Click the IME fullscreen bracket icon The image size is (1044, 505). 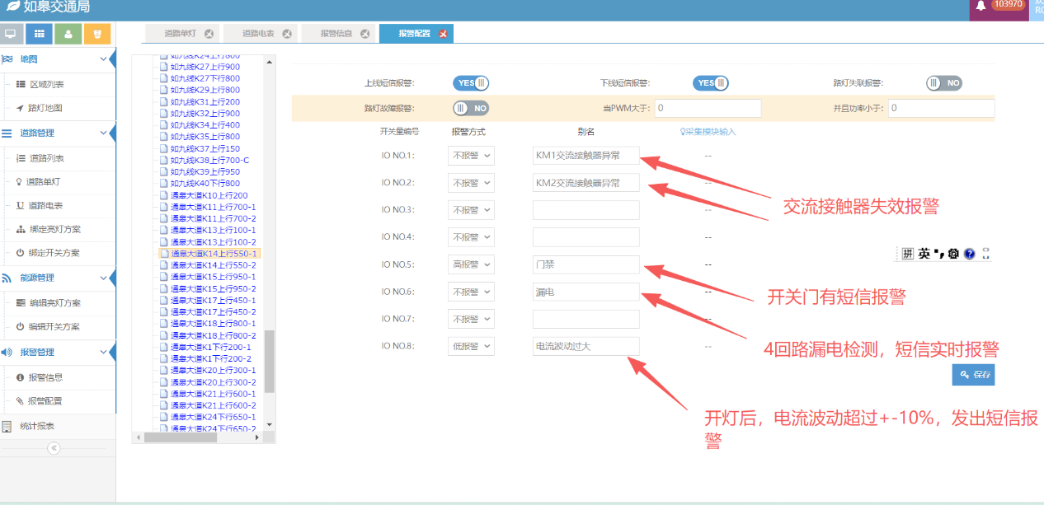(986, 254)
